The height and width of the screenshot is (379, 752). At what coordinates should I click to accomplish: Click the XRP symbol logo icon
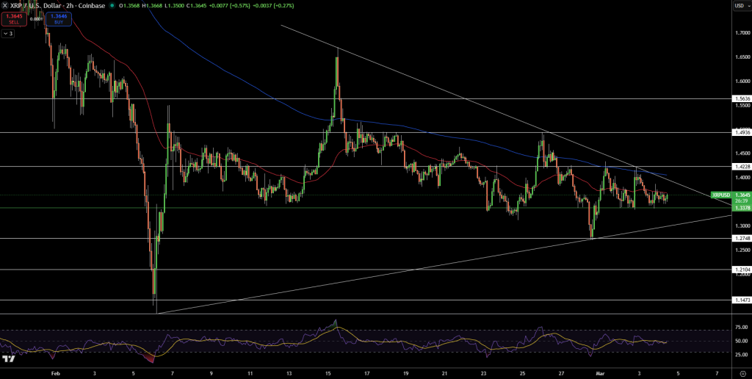pos(5,6)
